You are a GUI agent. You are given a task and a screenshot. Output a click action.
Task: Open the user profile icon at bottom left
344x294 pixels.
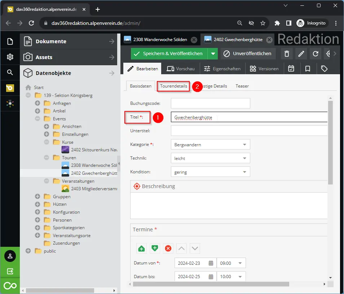(x=10, y=256)
